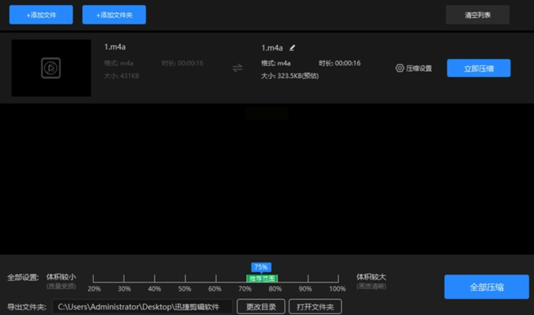The image size is (534, 315).
Task: Set compression slider to 100% tick
Action: pyautogui.click(x=338, y=279)
